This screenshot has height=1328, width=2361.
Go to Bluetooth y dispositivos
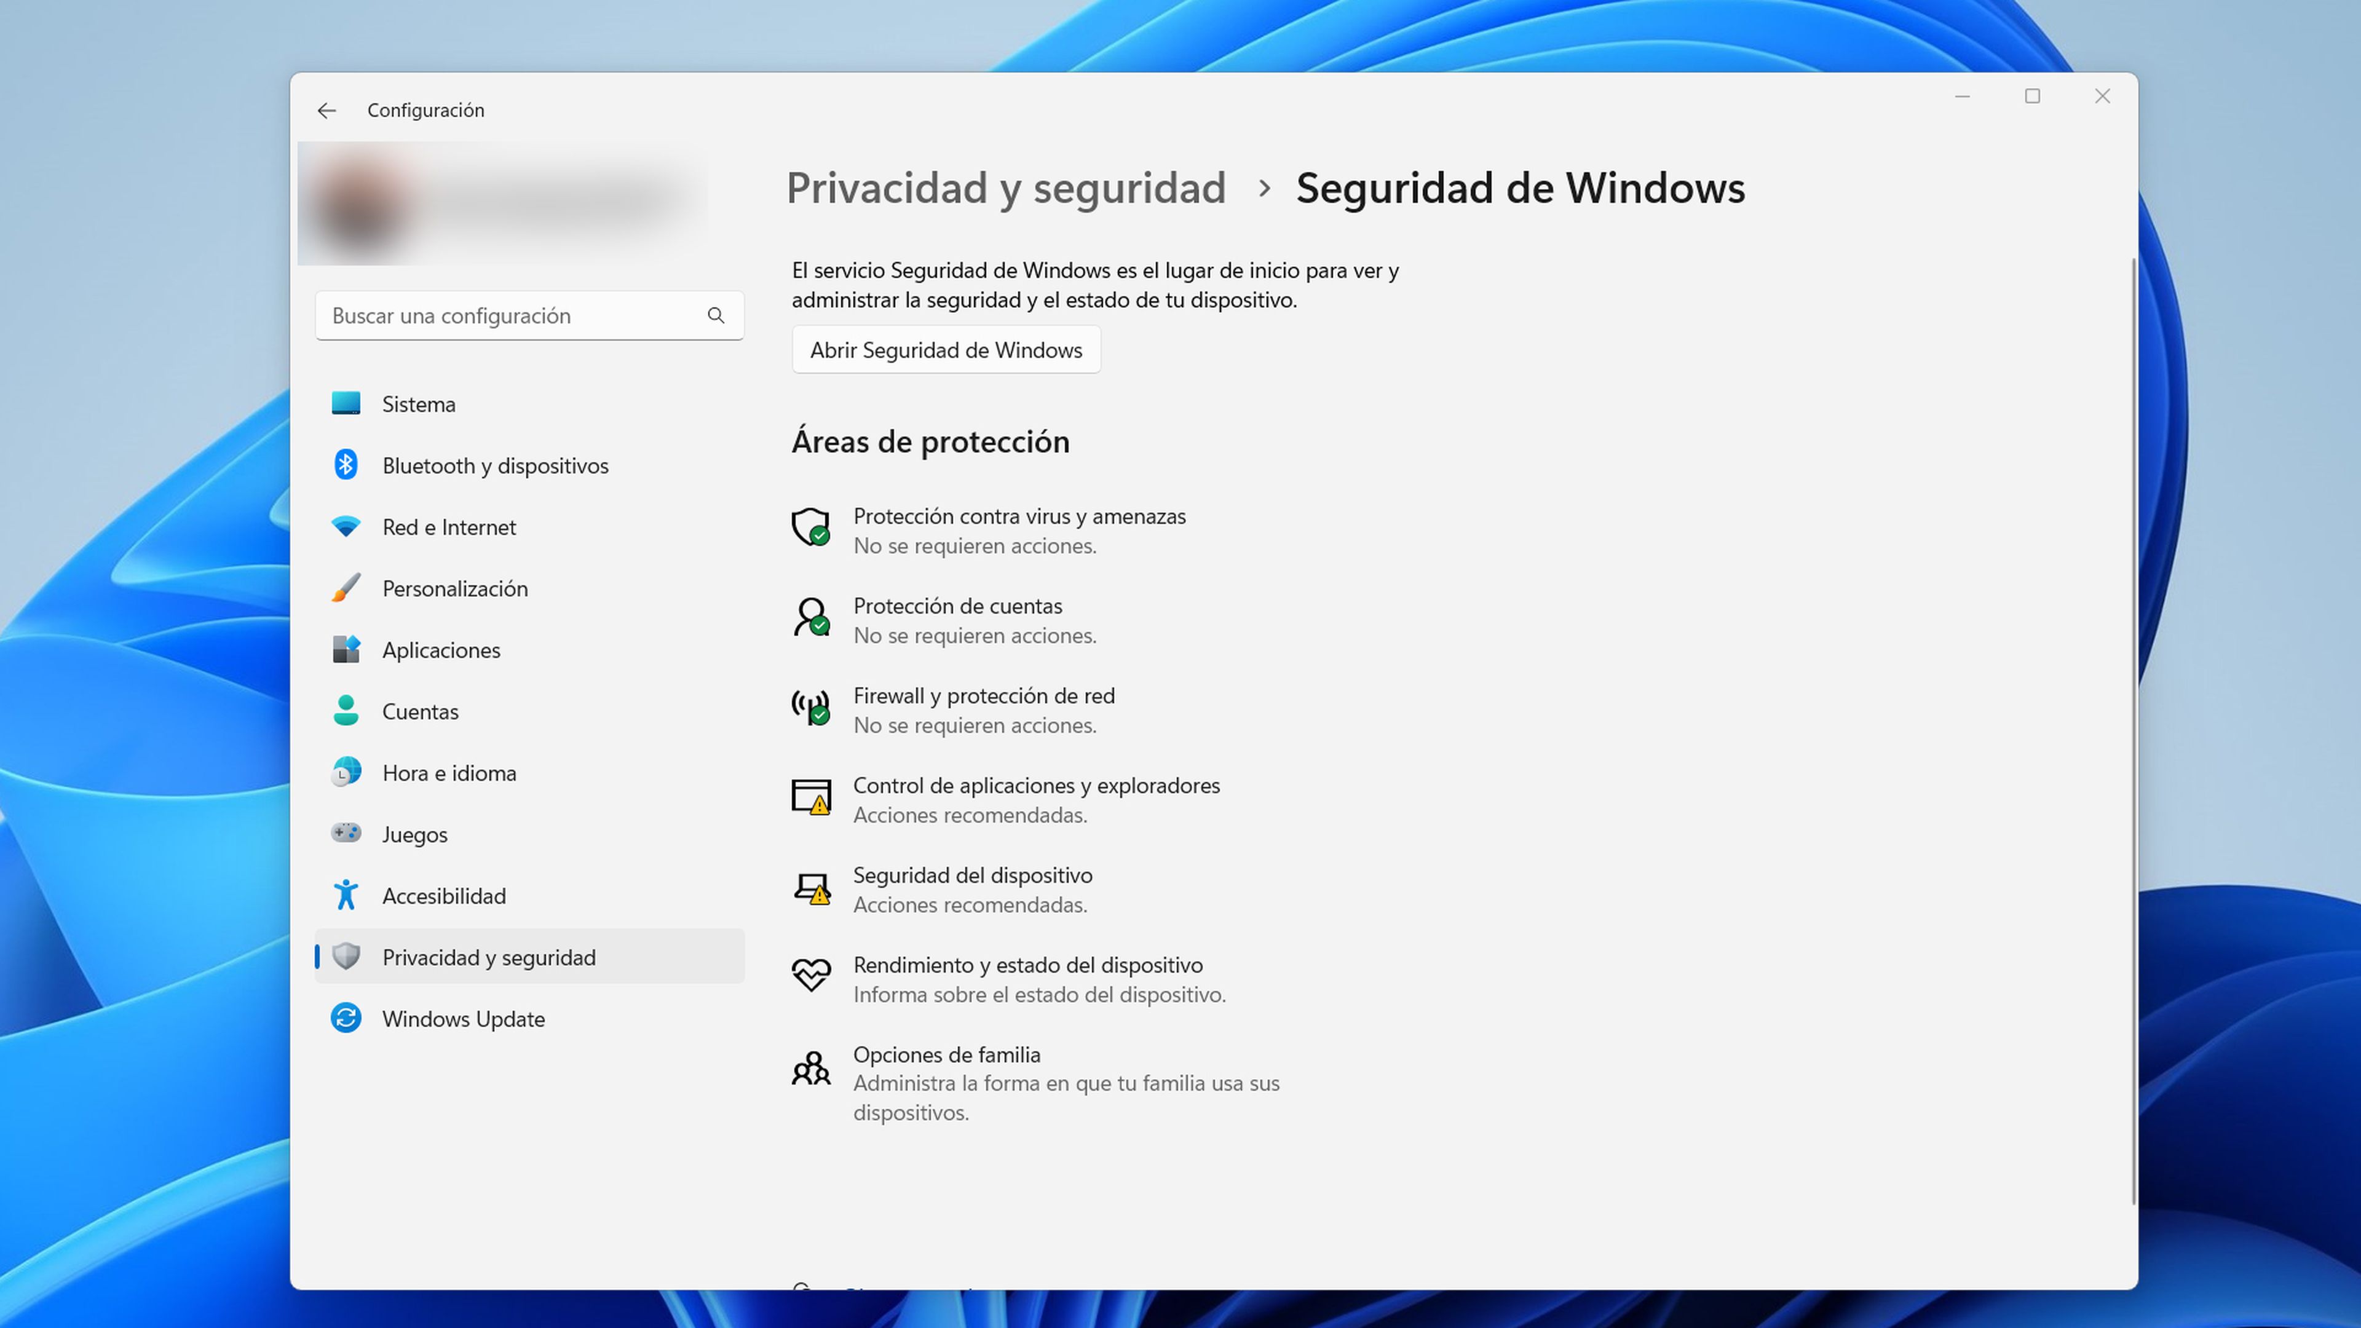pos(529,465)
